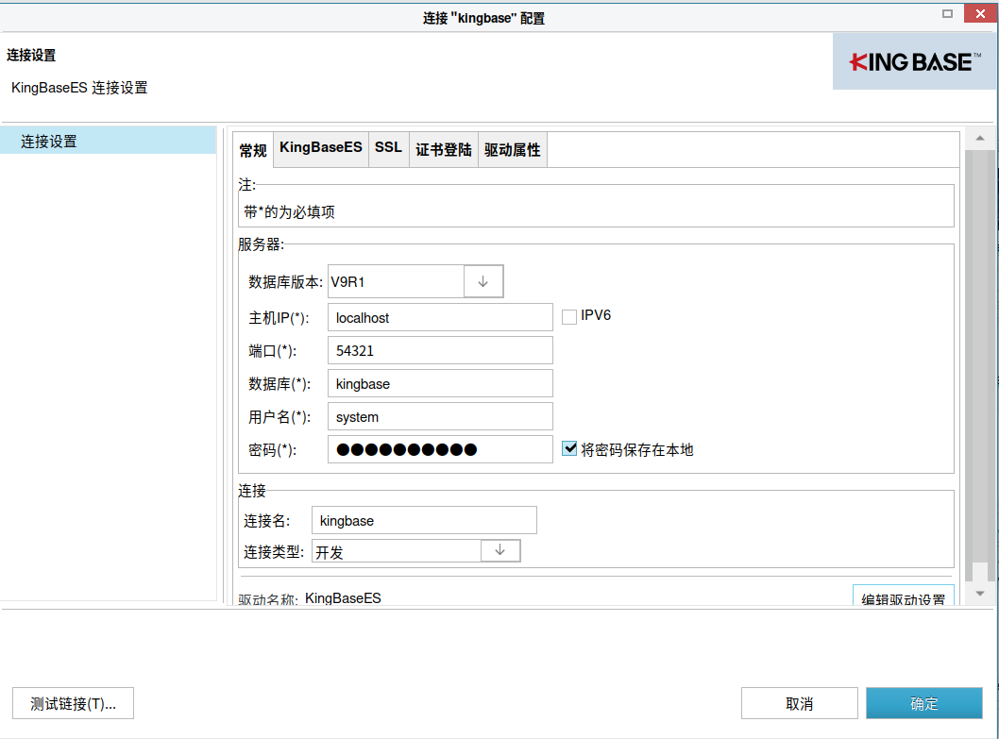Enable the IPV6 checkbox
This screenshot has width=999, height=739.
(569, 316)
